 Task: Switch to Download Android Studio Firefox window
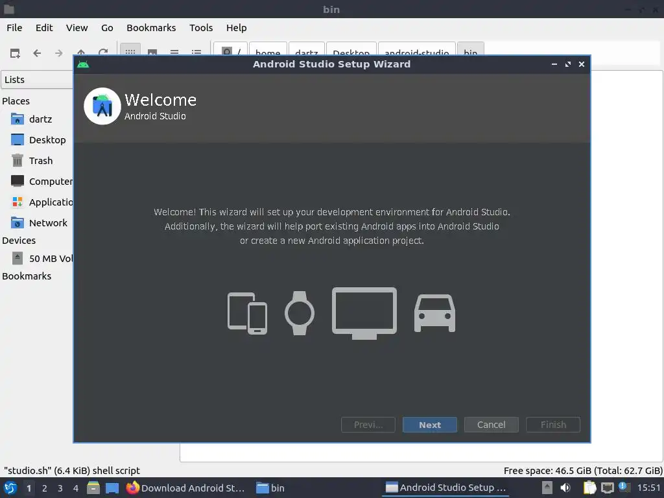click(x=186, y=488)
